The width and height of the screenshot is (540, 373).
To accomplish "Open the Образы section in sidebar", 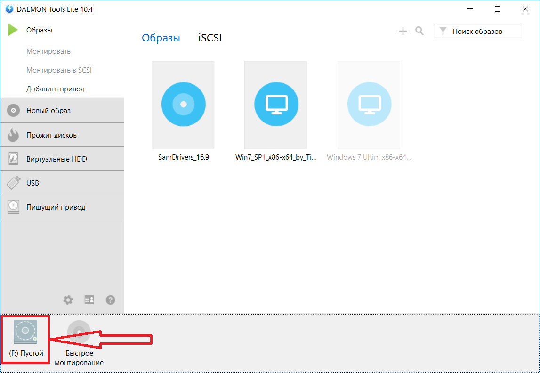I will coord(39,30).
